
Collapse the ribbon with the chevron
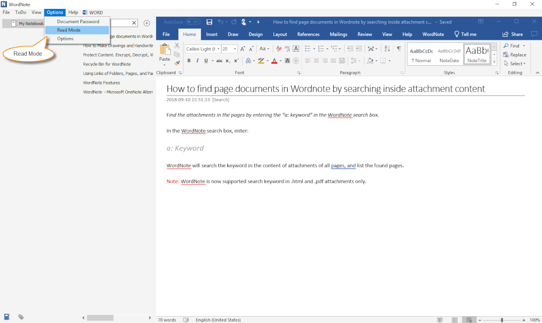[537, 72]
